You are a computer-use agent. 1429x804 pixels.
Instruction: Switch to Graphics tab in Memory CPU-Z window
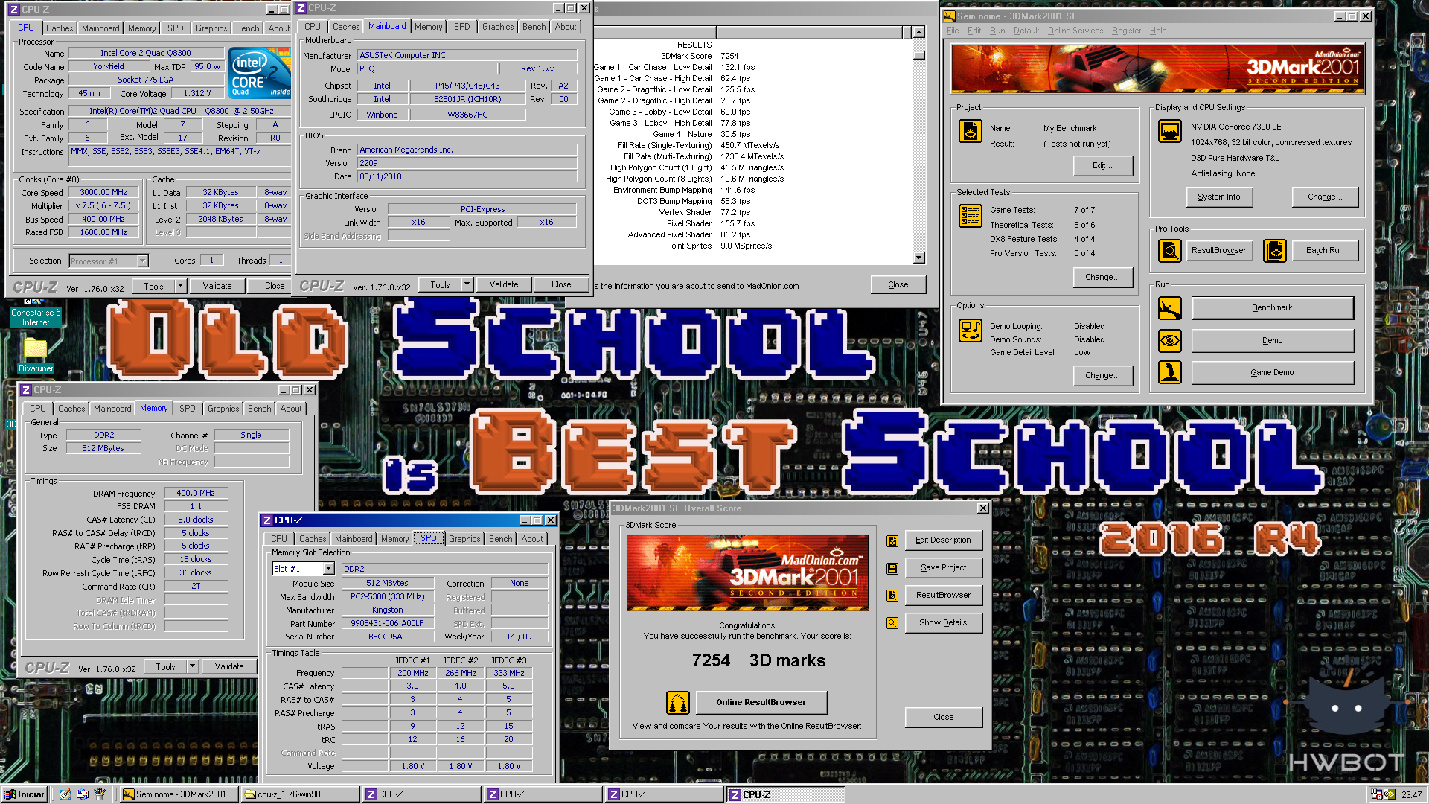(223, 409)
